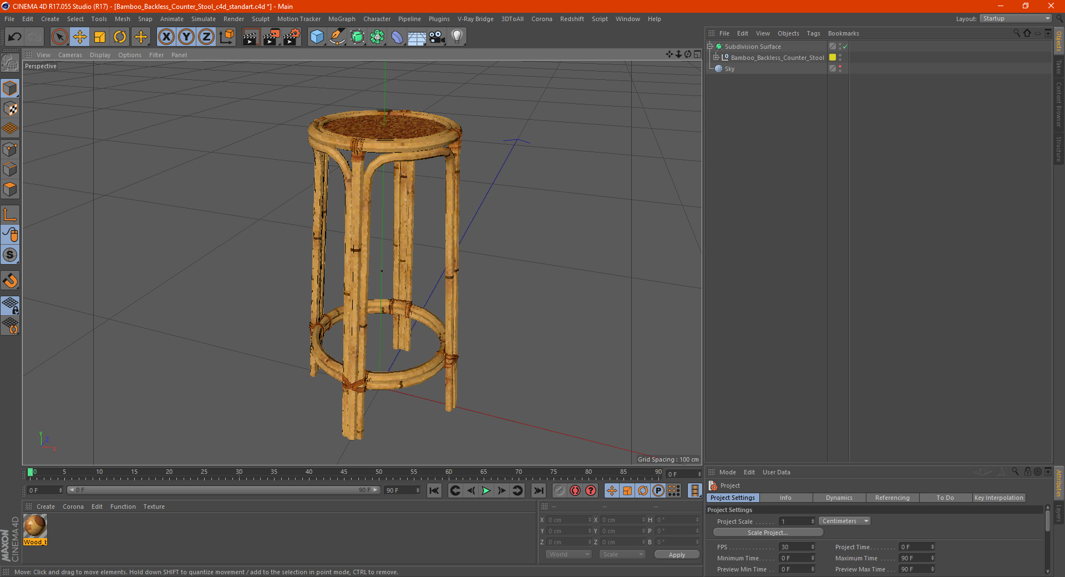Open the Centimeters unit dropdown
1065x577 pixels.
pos(845,521)
